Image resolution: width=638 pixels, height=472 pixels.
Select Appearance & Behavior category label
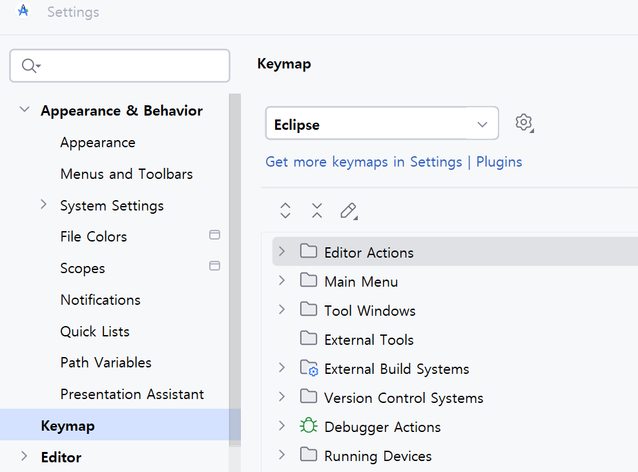tap(121, 111)
